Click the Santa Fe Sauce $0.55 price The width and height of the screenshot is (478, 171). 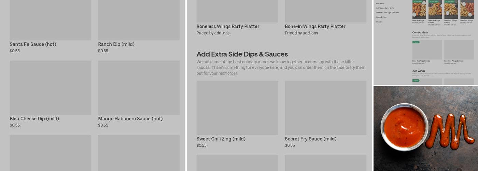coord(15,51)
